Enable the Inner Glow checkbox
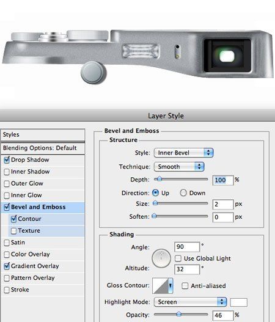Screen dimensions: 275x322 pyautogui.click(x=7, y=196)
